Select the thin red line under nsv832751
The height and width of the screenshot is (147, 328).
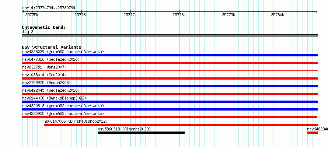(170, 70)
